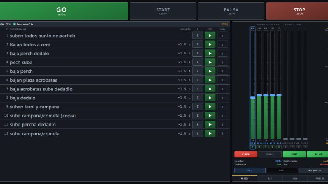Screen dimensions: 328x184
Task: Click the START button
Action: click(x=163, y=11)
